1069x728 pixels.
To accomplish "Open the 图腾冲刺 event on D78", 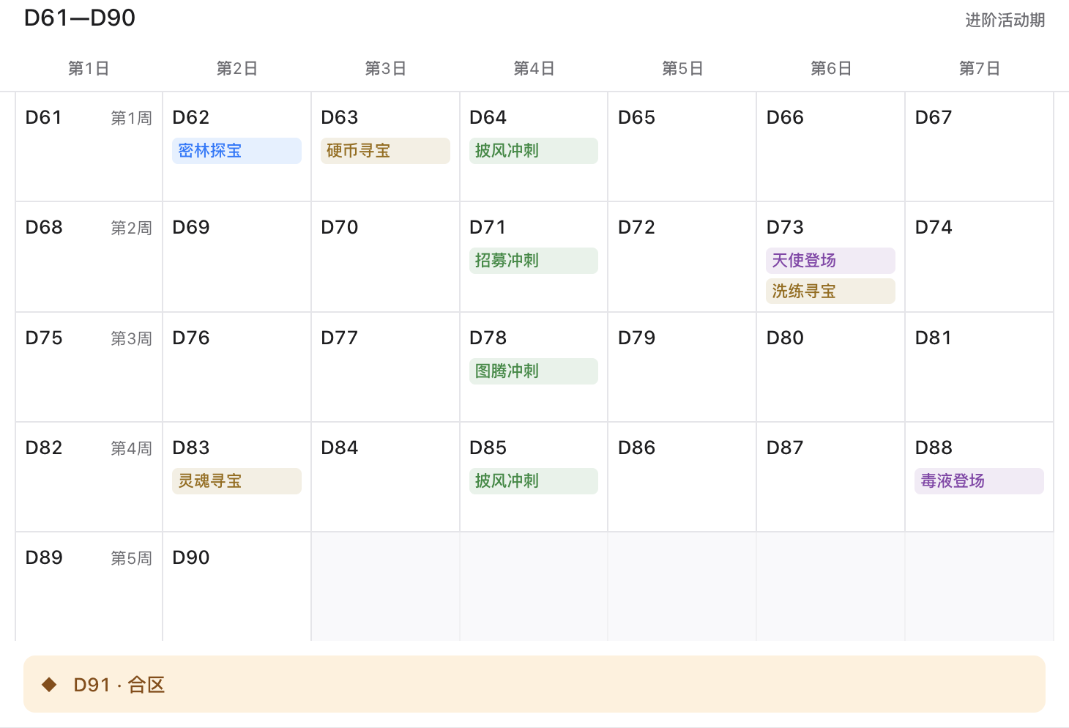I will [x=534, y=371].
